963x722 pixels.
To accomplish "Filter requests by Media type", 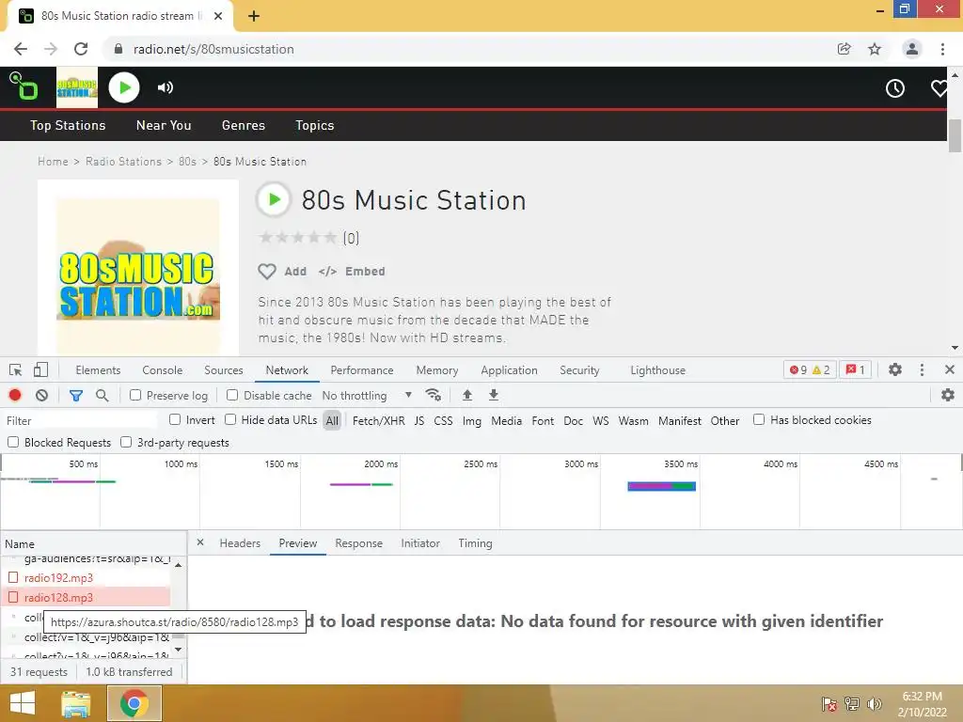I will [x=507, y=420].
